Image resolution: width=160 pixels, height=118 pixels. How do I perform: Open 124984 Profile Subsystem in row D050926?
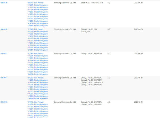click(37, 50)
